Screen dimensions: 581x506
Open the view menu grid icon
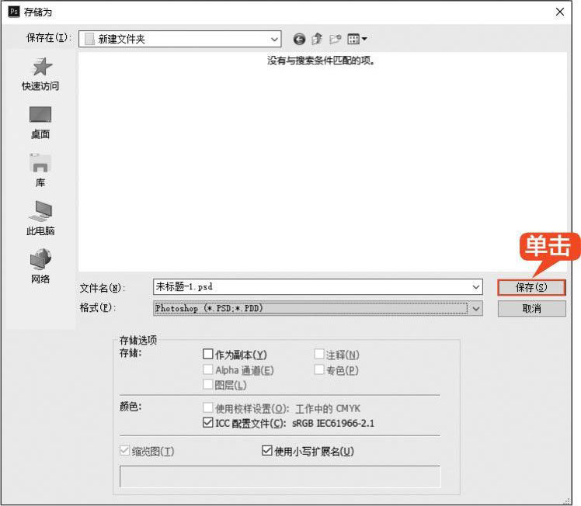[x=357, y=39]
